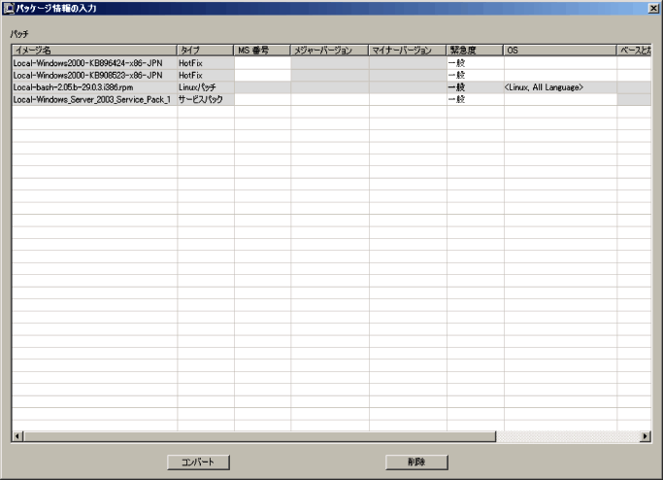Viewport: 663px width, 480px height.
Task: Click the コンバート (Convert) button
Action: 198,462
